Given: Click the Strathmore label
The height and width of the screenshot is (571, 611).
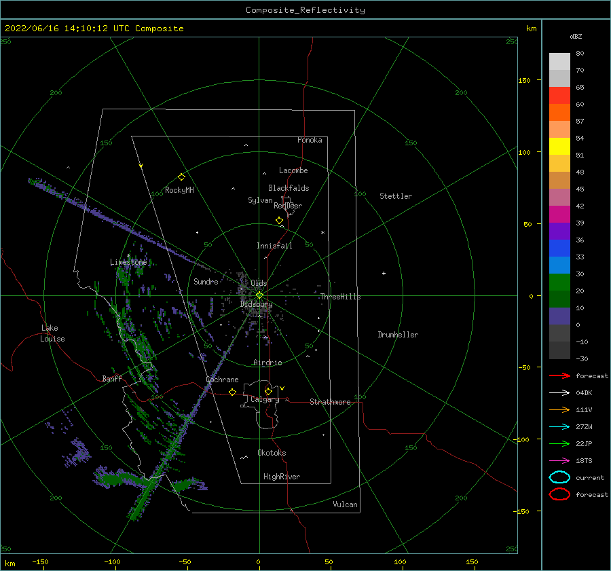Looking at the screenshot, I should tap(330, 402).
